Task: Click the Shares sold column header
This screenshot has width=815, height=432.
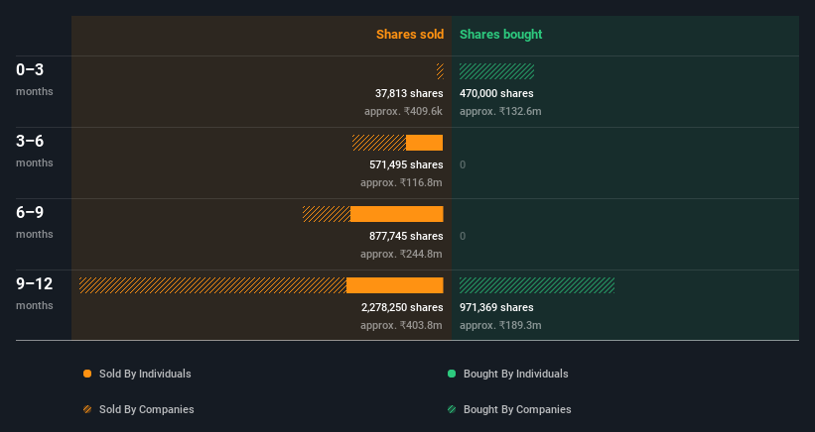Action: (410, 35)
